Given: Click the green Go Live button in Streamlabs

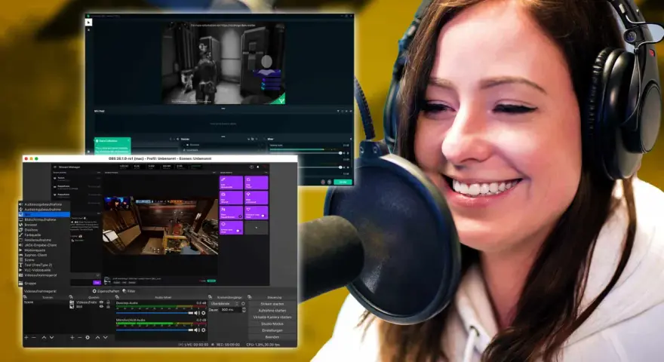Looking at the screenshot, I should coord(343,182).
